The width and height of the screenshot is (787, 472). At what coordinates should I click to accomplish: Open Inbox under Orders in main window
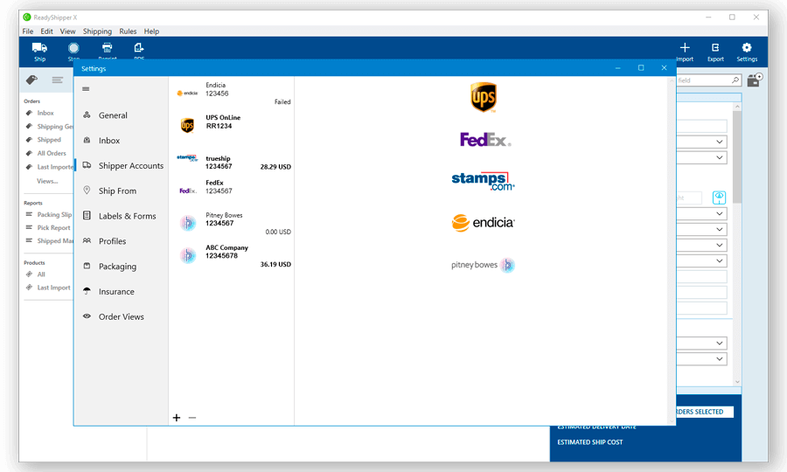tap(45, 113)
